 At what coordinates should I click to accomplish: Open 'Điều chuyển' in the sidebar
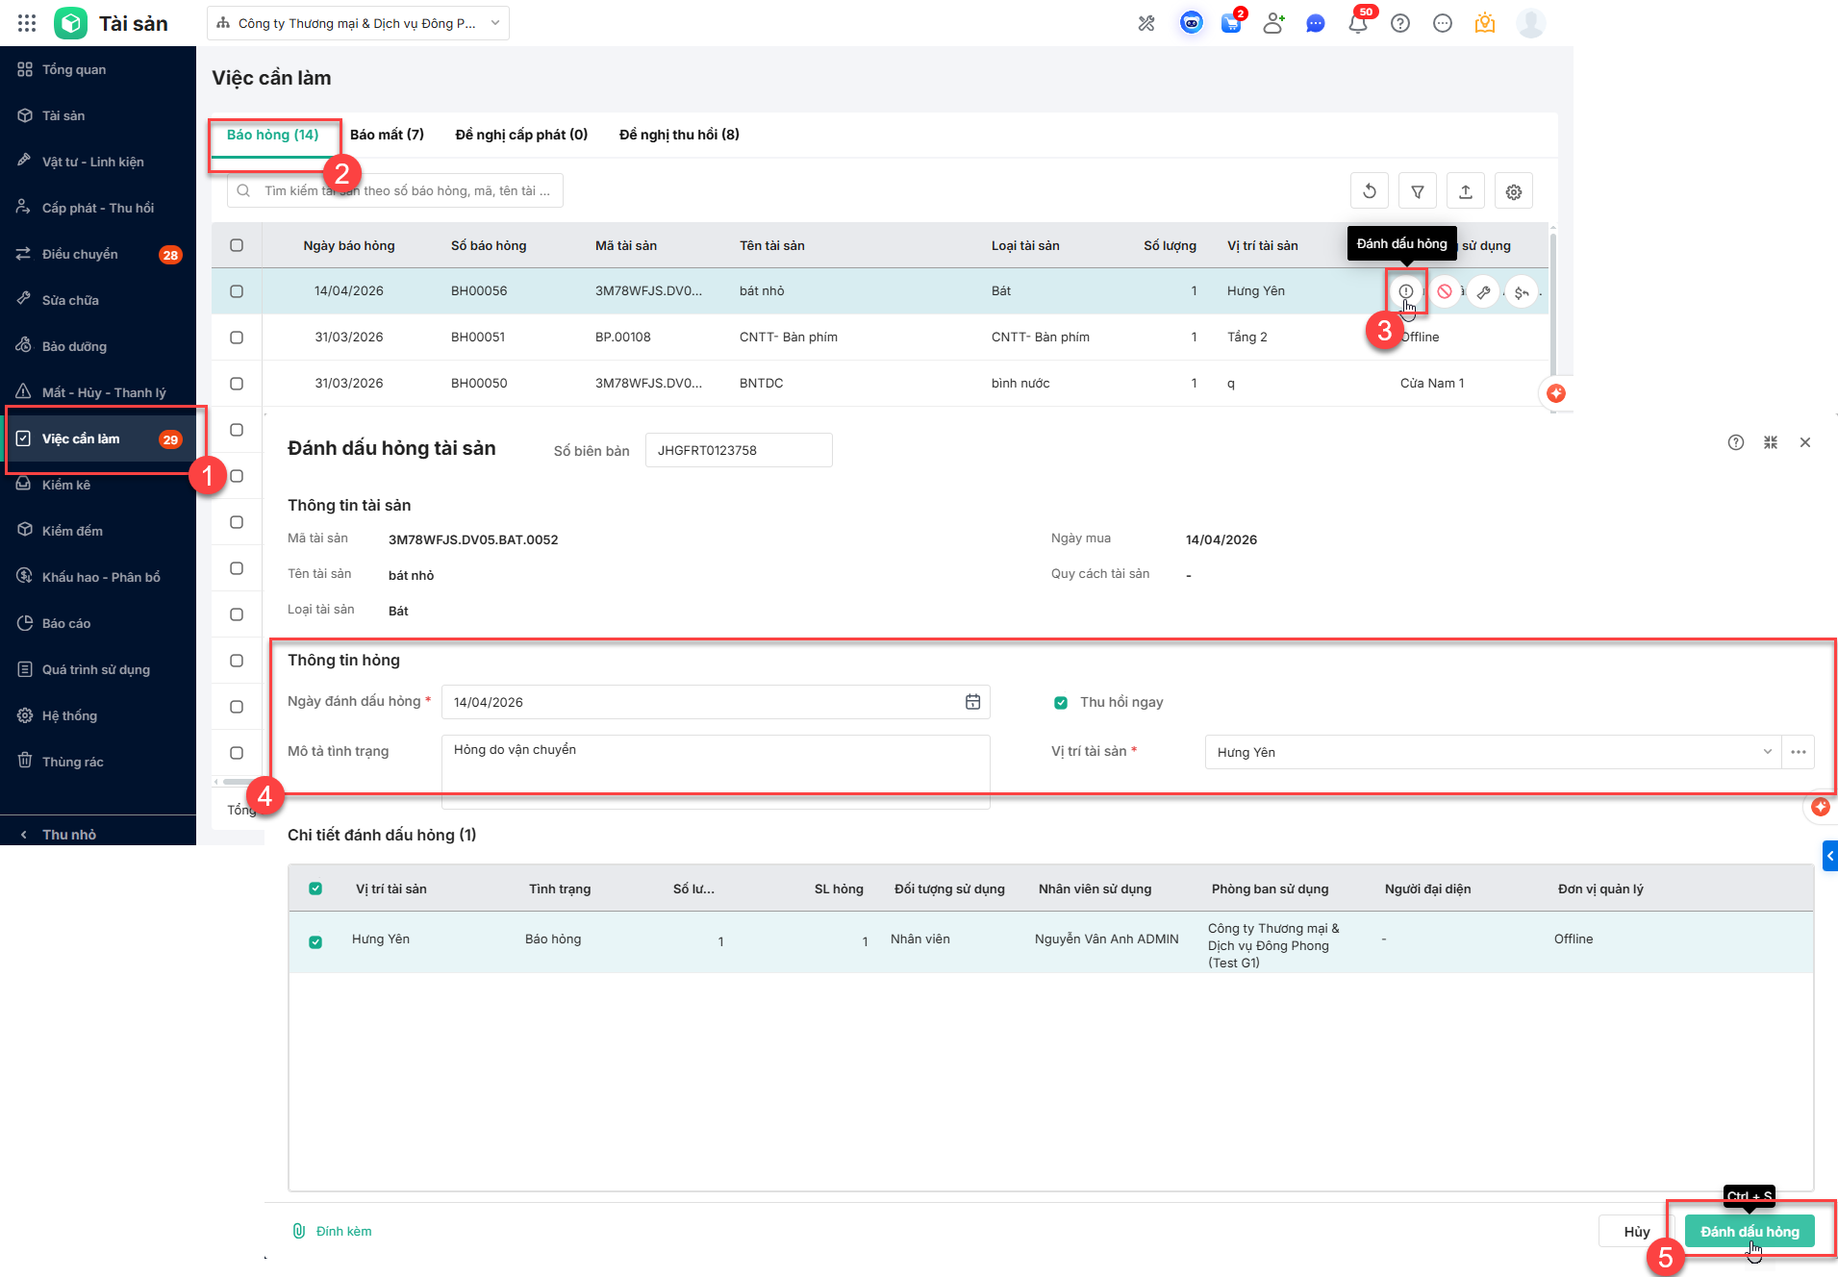(80, 254)
